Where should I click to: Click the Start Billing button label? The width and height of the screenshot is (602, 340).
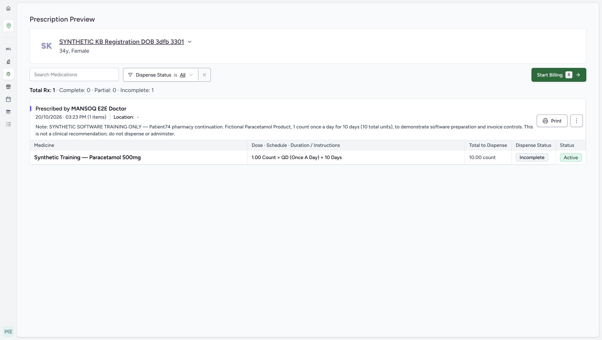pos(549,75)
